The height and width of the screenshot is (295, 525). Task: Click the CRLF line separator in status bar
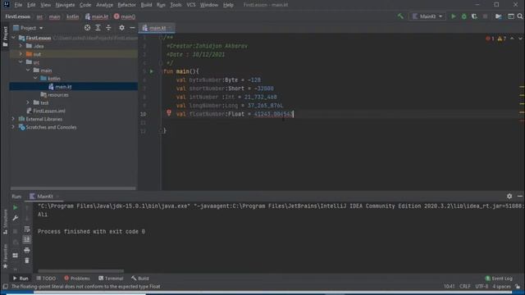(x=465, y=287)
